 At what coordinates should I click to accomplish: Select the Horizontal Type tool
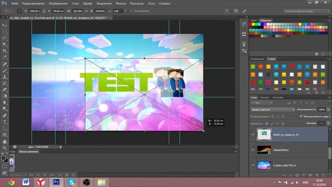click(x=5, y=122)
